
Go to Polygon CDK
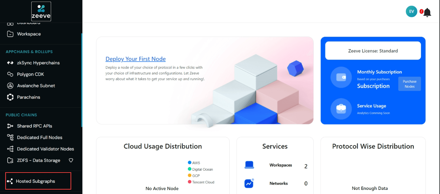(31, 74)
